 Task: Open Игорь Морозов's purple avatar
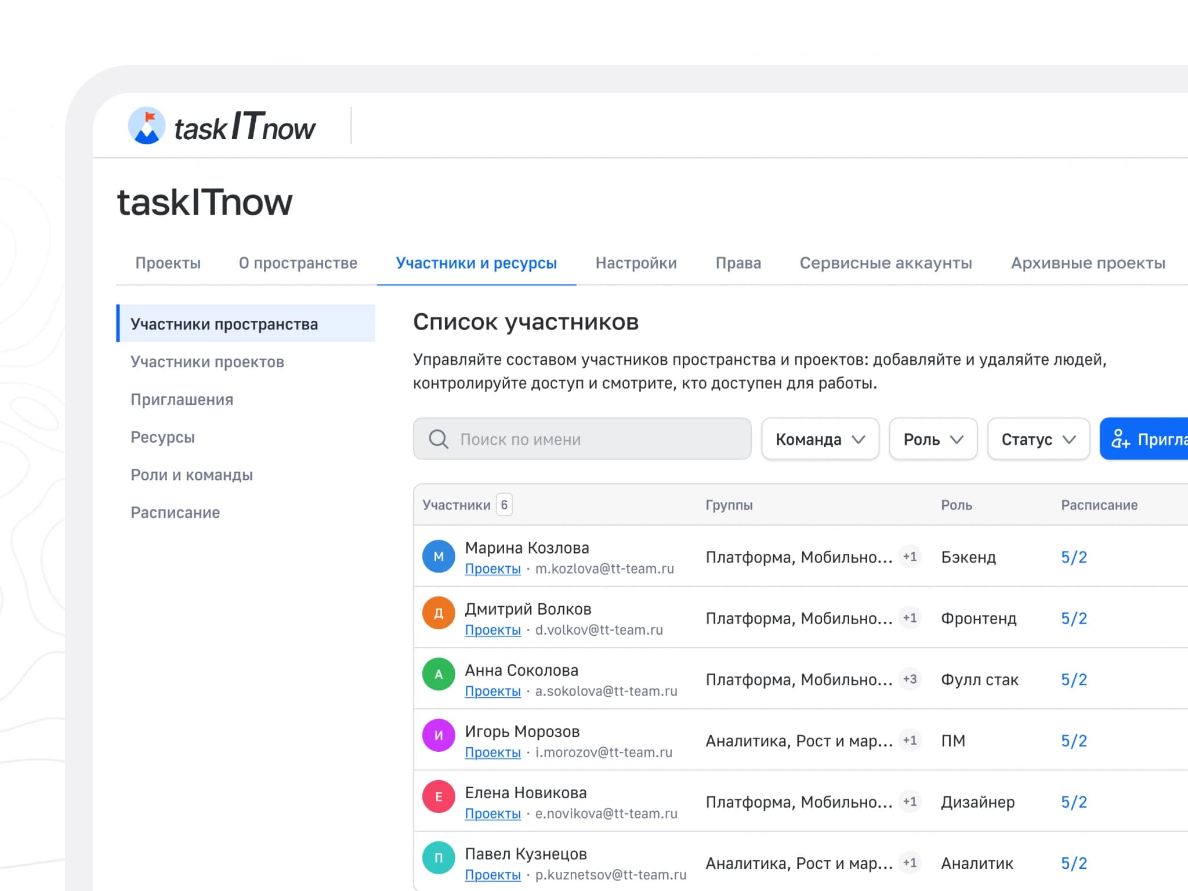click(x=439, y=736)
